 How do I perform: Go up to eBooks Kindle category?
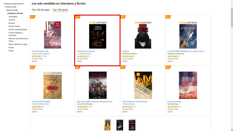[x=12, y=10]
